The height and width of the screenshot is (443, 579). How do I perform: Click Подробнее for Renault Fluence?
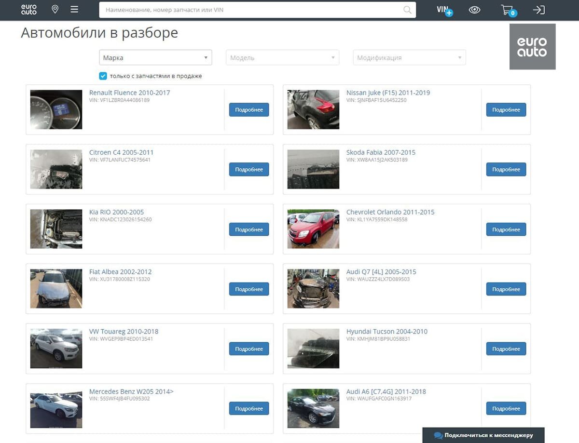pos(249,109)
